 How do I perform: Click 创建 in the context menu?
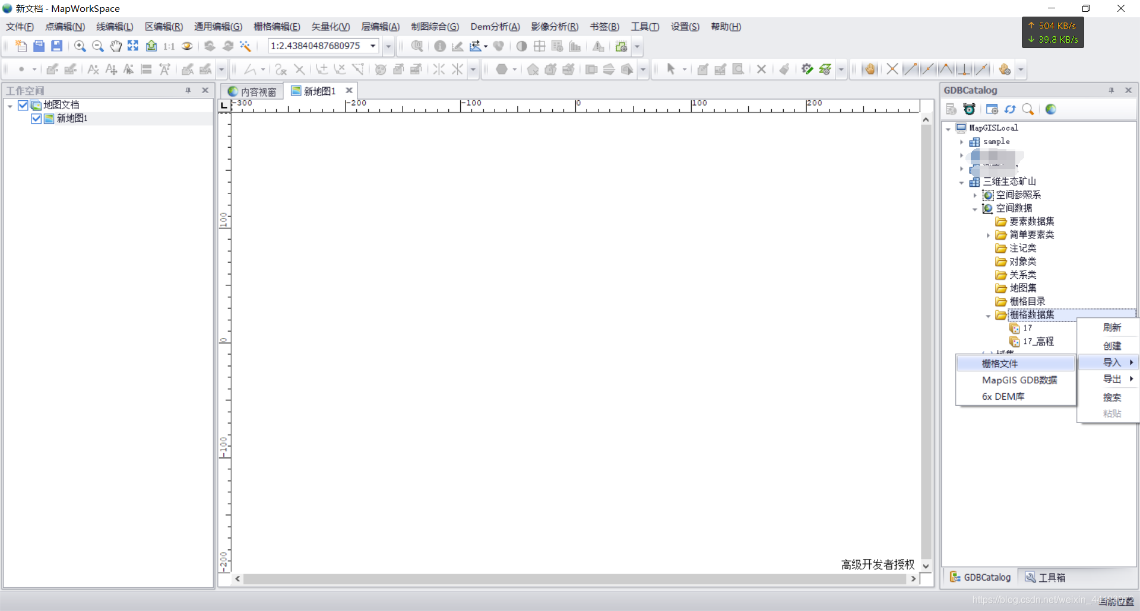[x=1109, y=346]
